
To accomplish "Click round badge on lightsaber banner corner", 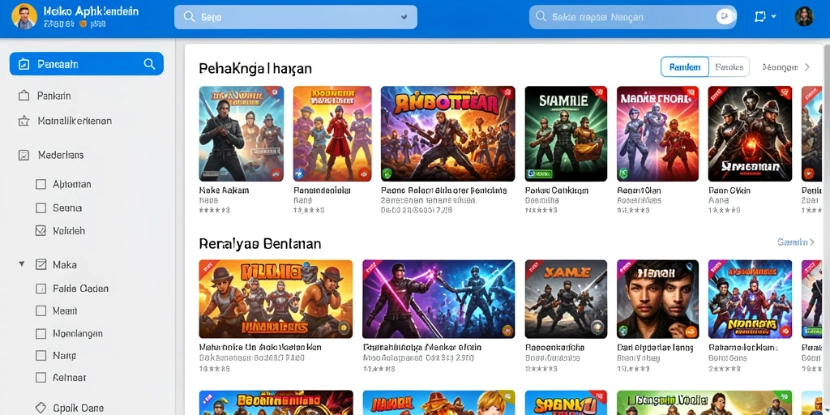I will [507, 329].
